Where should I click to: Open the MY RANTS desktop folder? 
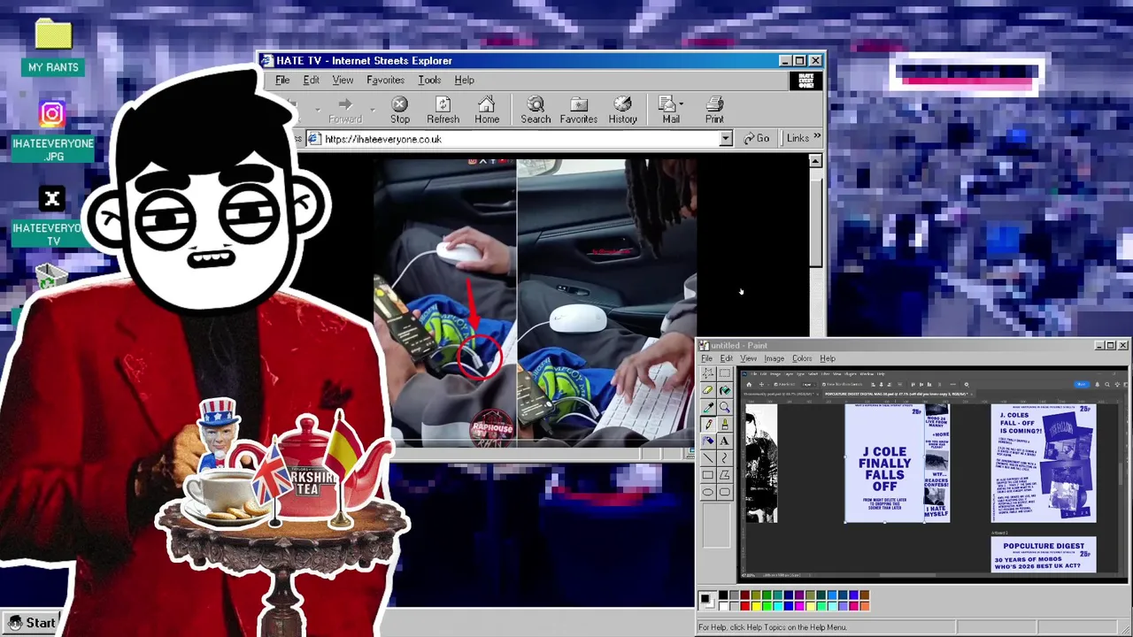(53, 46)
